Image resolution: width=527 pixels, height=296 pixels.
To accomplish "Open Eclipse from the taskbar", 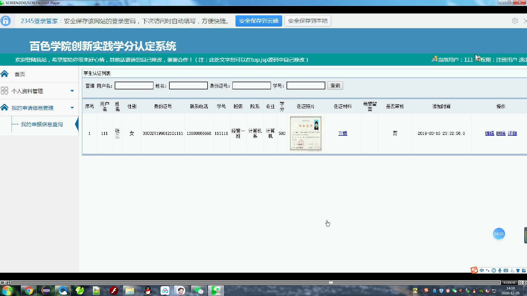I will (x=46, y=291).
